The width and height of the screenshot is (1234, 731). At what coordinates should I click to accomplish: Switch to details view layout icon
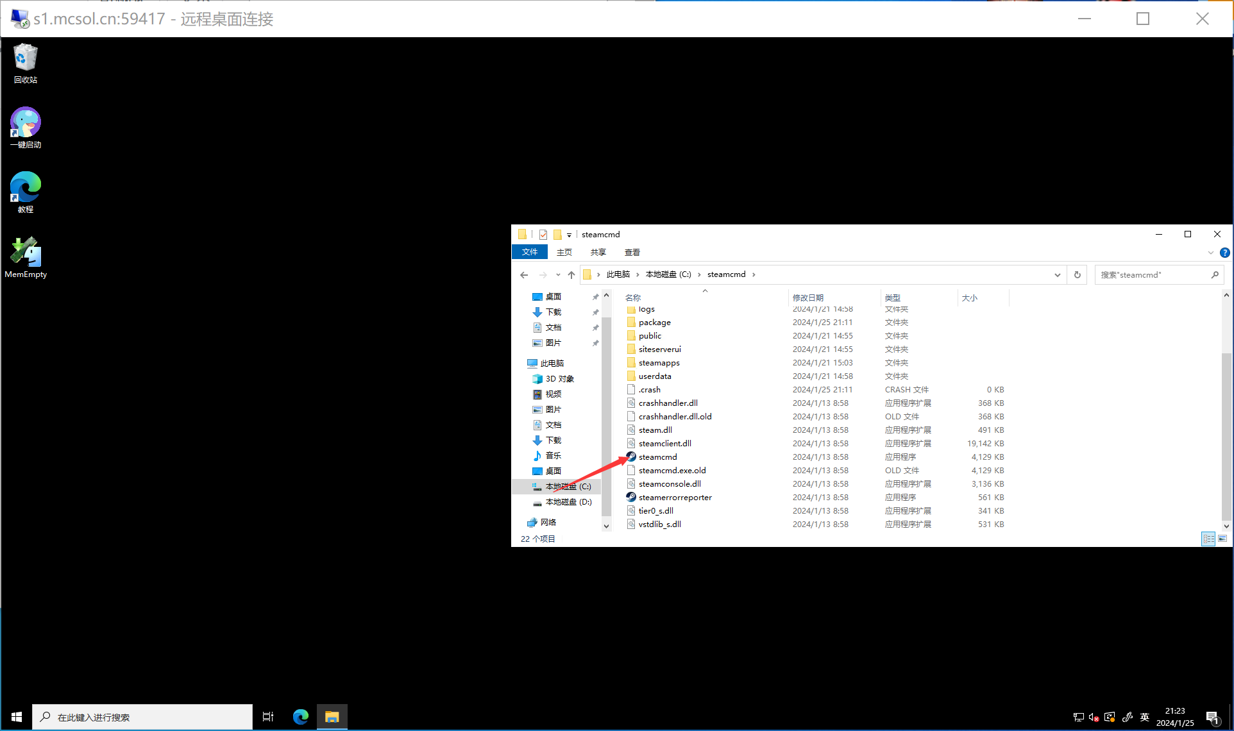1208,539
